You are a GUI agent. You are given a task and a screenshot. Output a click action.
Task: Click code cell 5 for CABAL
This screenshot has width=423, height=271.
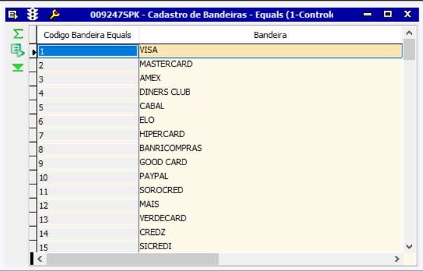(88, 107)
